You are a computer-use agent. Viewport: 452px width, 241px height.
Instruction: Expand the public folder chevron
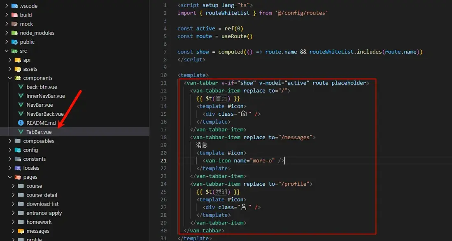coord(7,42)
